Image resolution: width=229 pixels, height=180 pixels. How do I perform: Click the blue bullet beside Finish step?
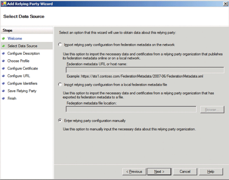pyautogui.click(x=3, y=98)
